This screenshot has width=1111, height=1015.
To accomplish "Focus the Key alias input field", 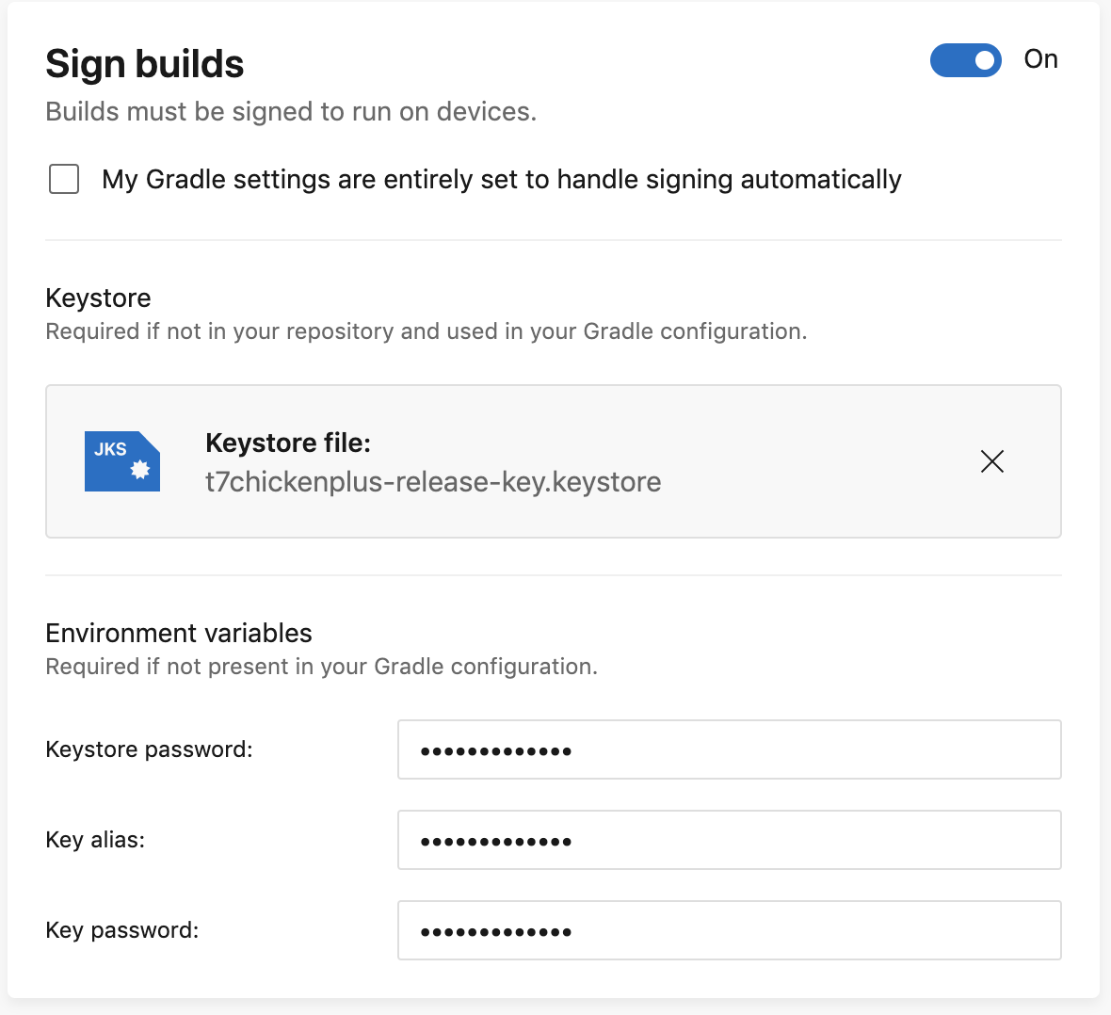I will [x=729, y=840].
